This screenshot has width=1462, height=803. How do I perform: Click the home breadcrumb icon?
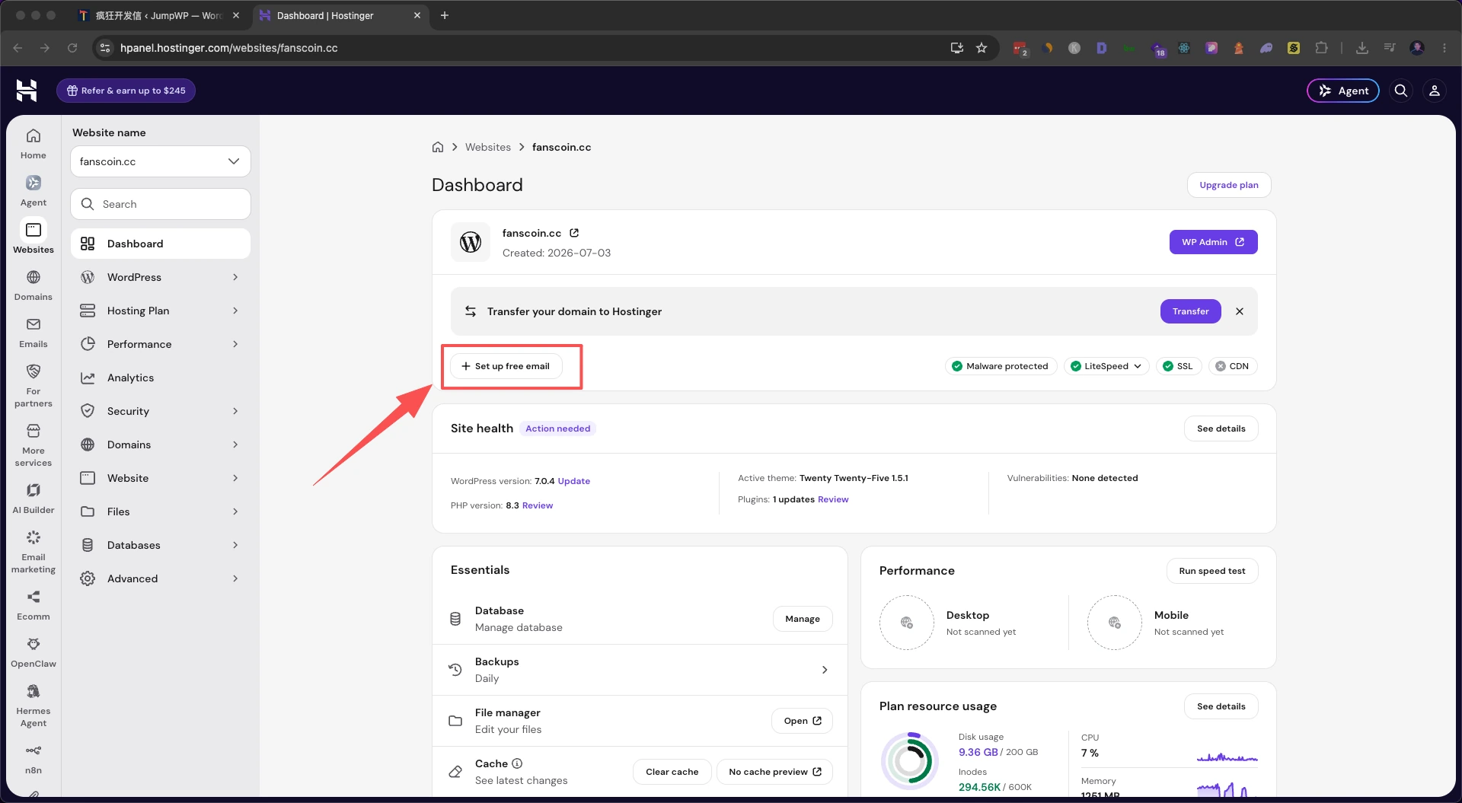(438, 147)
